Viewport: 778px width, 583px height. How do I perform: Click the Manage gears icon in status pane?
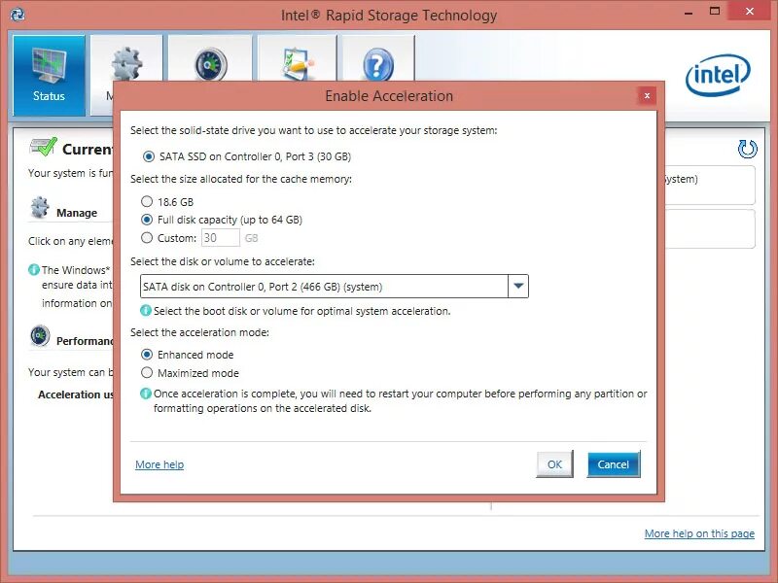pos(40,208)
